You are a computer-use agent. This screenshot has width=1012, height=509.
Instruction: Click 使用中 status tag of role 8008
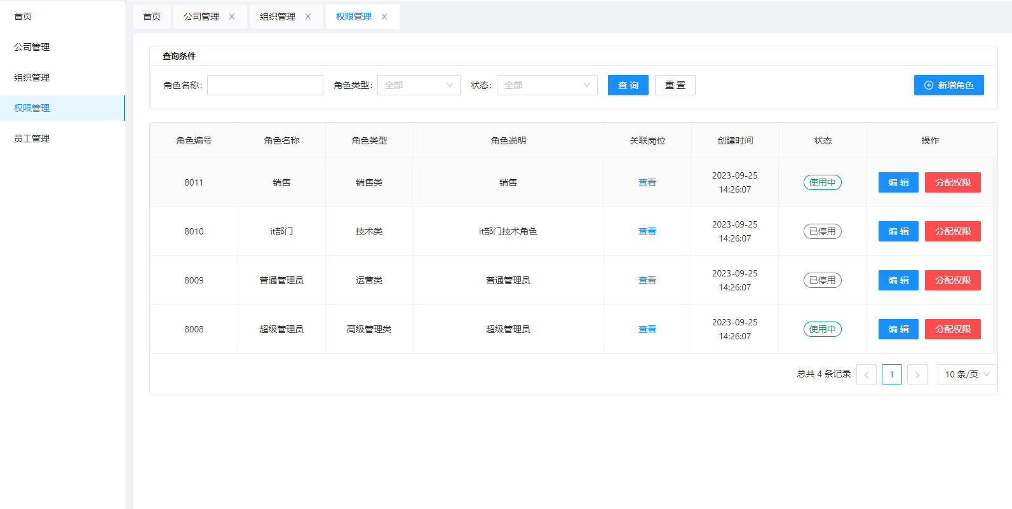tap(823, 329)
